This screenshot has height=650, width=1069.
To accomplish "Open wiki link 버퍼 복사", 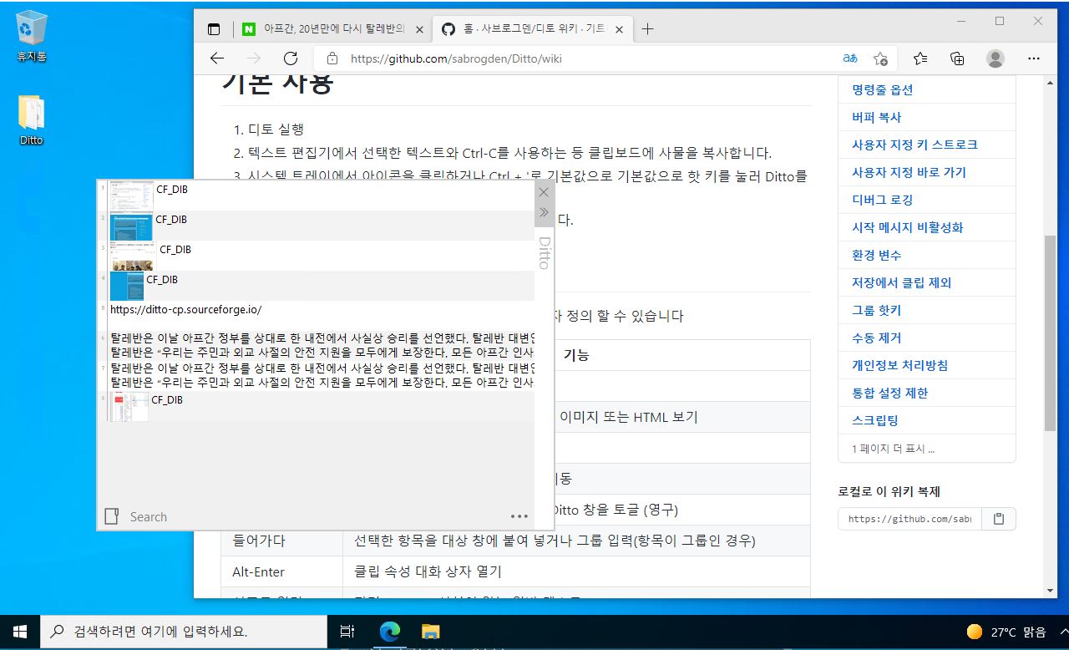I will pos(876,117).
